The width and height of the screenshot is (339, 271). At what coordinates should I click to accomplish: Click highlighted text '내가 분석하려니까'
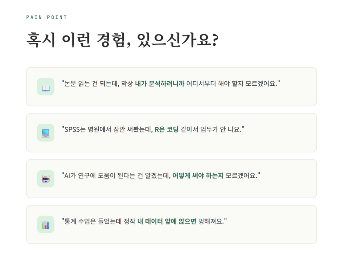pos(160,83)
